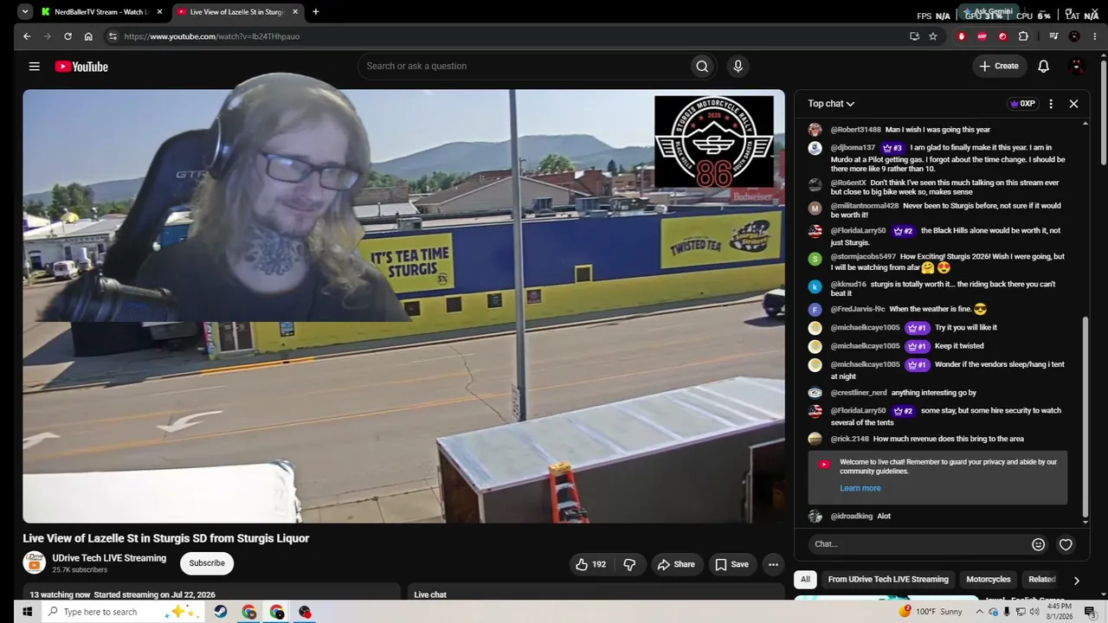
Task: Click the Sturgis Motorcycle Rally logo overlay
Action: (714, 142)
